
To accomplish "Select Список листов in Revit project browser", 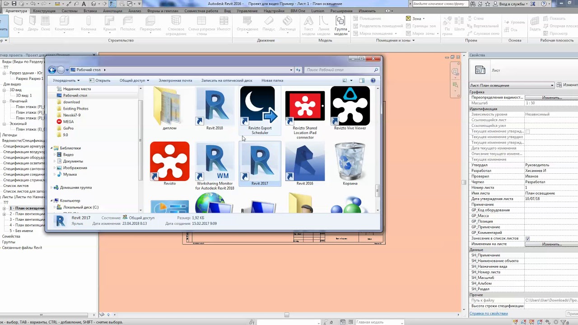I will [16, 186].
